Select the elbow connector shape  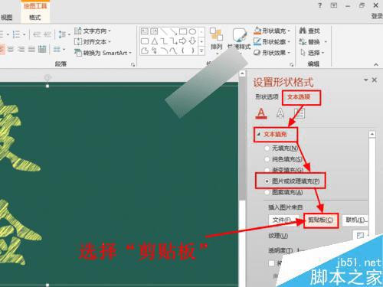(x=164, y=41)
